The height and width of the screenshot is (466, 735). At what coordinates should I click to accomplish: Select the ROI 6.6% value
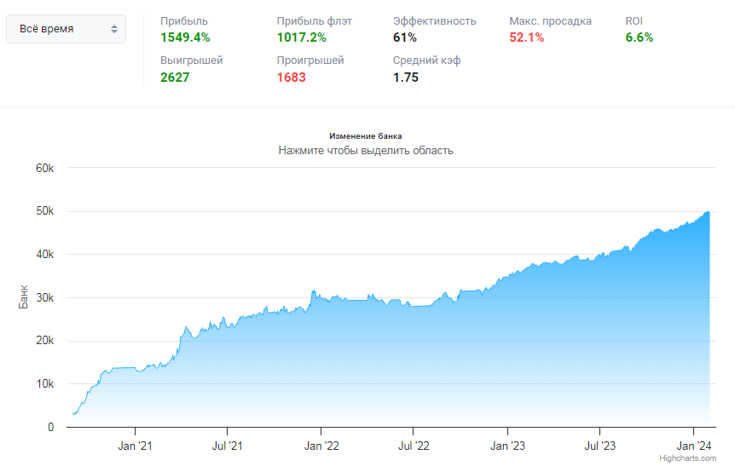tap(640, 37)
